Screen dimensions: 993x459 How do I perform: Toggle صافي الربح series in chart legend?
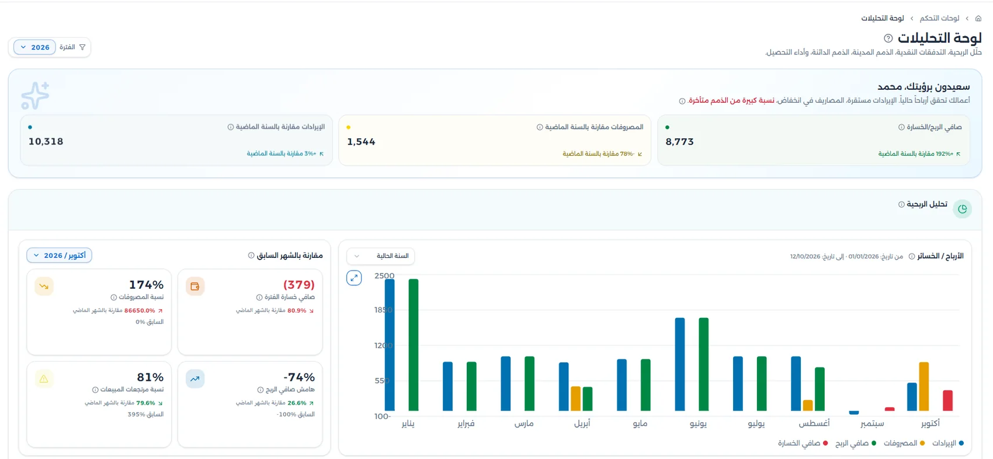(x=856, y=443)
